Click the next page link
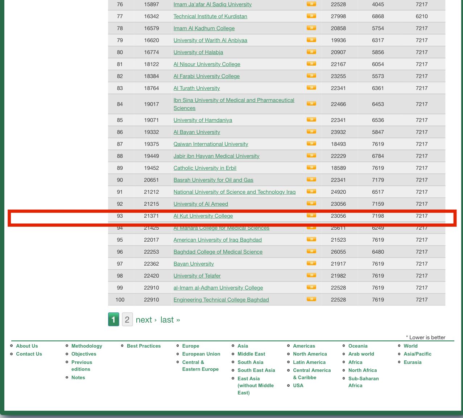463x418 pixels. coord(146,320)
